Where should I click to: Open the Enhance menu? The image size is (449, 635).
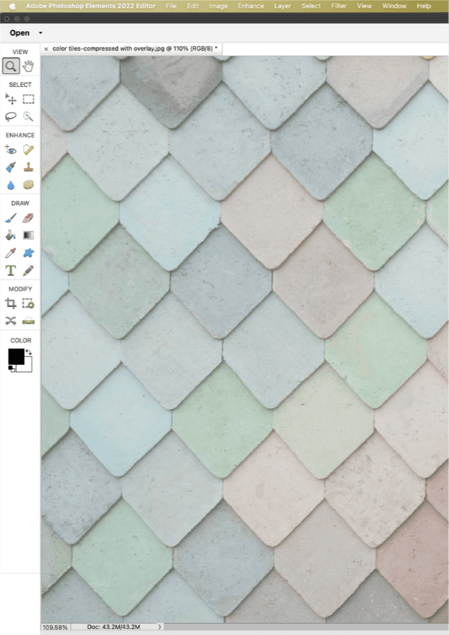point(250,6)
